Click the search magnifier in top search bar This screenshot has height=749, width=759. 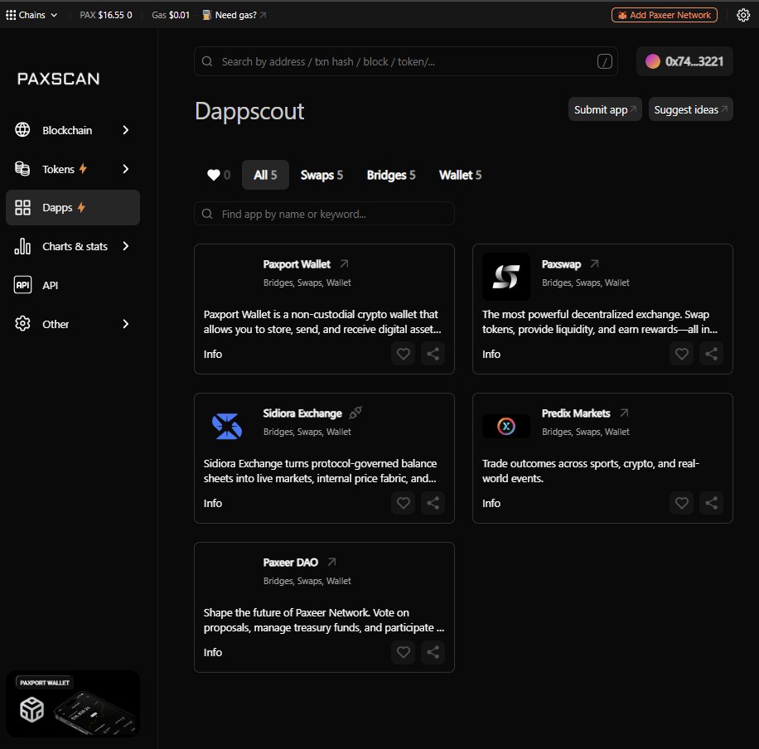pyautogui.click(x=207, y=61)
